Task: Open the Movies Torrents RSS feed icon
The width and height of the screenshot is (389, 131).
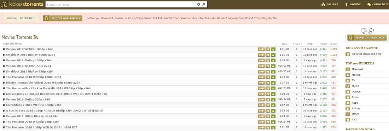Action: (x=36, y=37)
